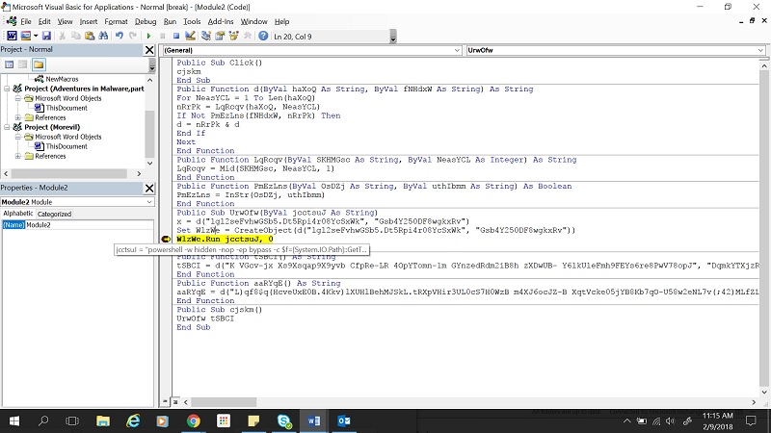Screen dimensions: 771x433
Task: Click the Find binoculars icon
Action: click(102, 36)
